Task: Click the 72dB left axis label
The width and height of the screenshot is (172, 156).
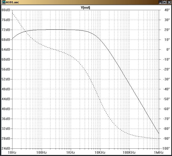Action: coord(6,30)
